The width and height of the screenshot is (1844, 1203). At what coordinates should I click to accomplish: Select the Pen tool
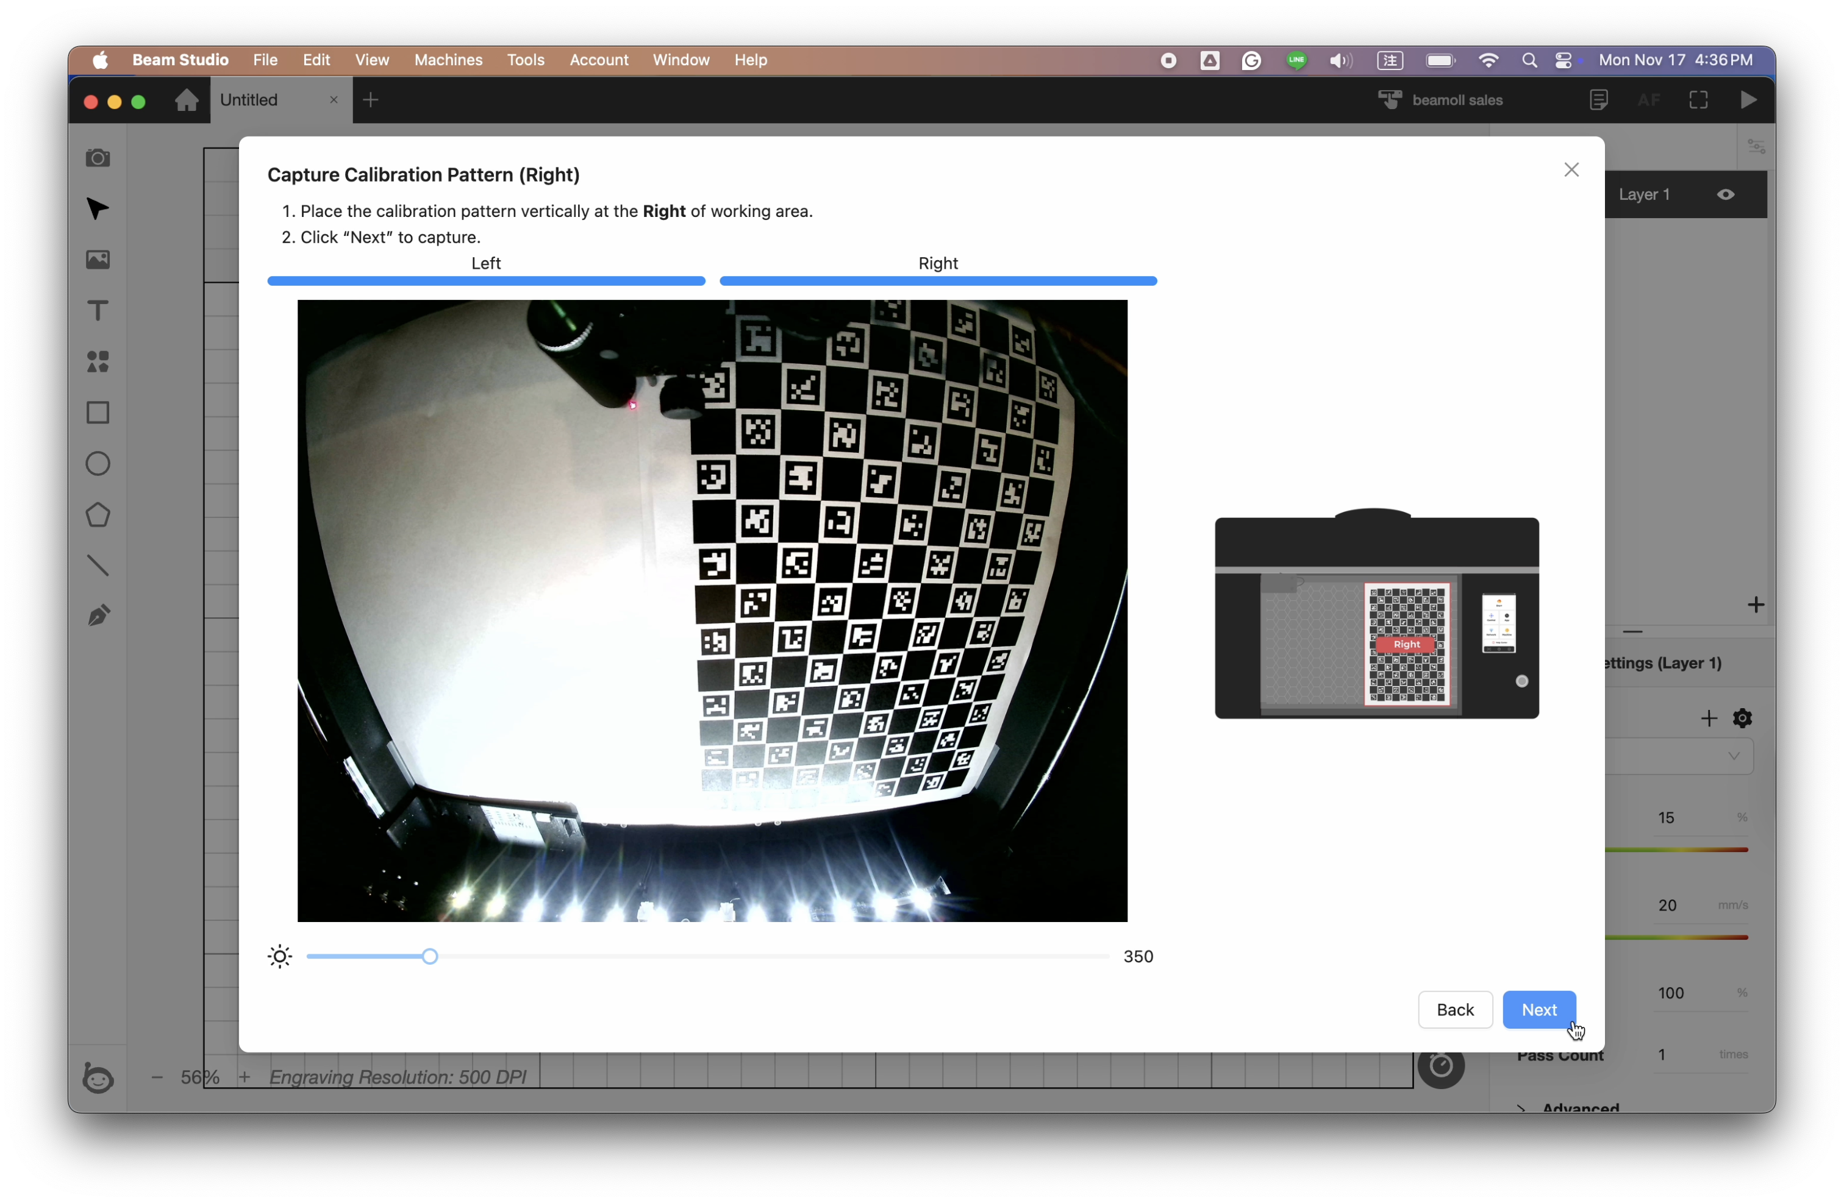98,616
